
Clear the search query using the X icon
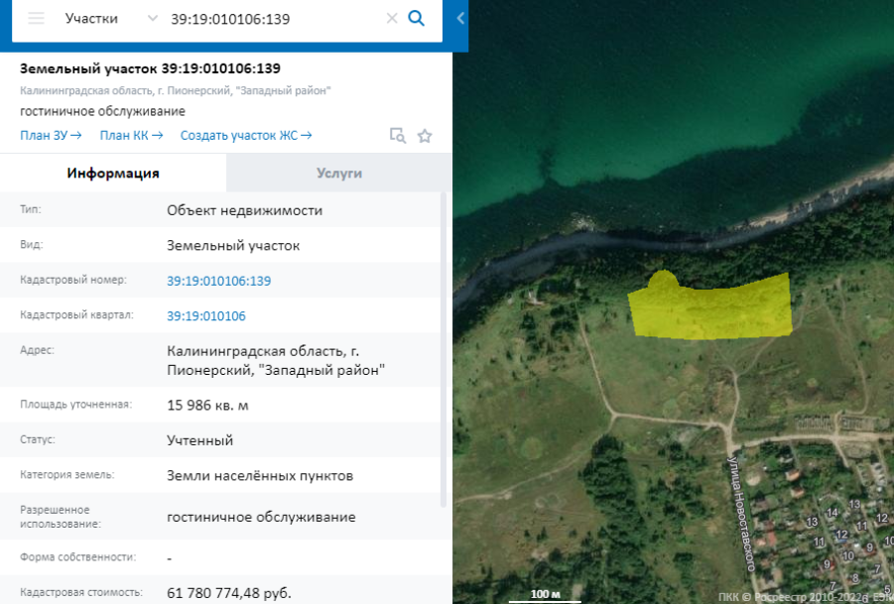coord(389,18)
